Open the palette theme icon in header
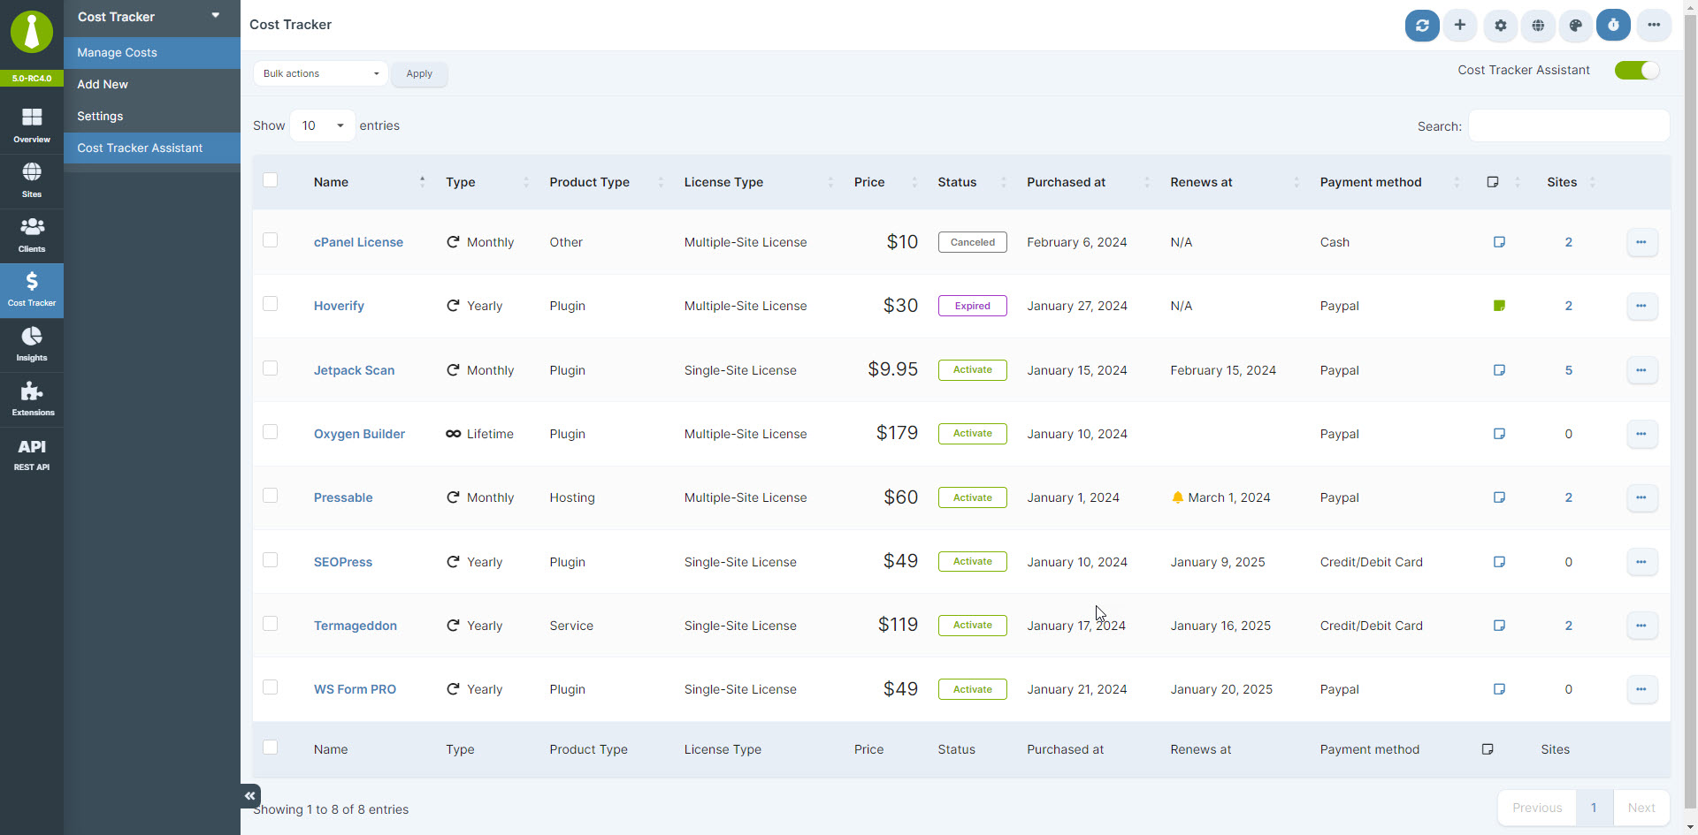 pyautogui.click(x=1576, y=26)
